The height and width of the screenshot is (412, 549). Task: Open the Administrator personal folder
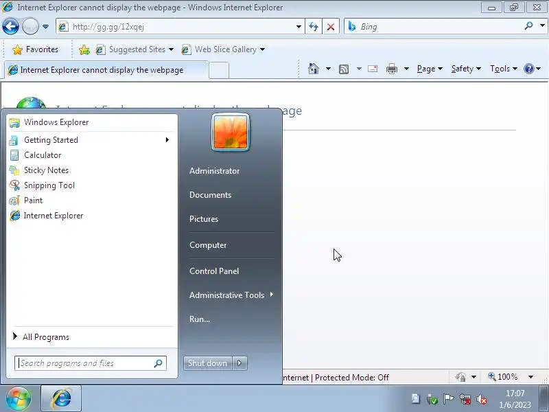(x=214, y=171)
